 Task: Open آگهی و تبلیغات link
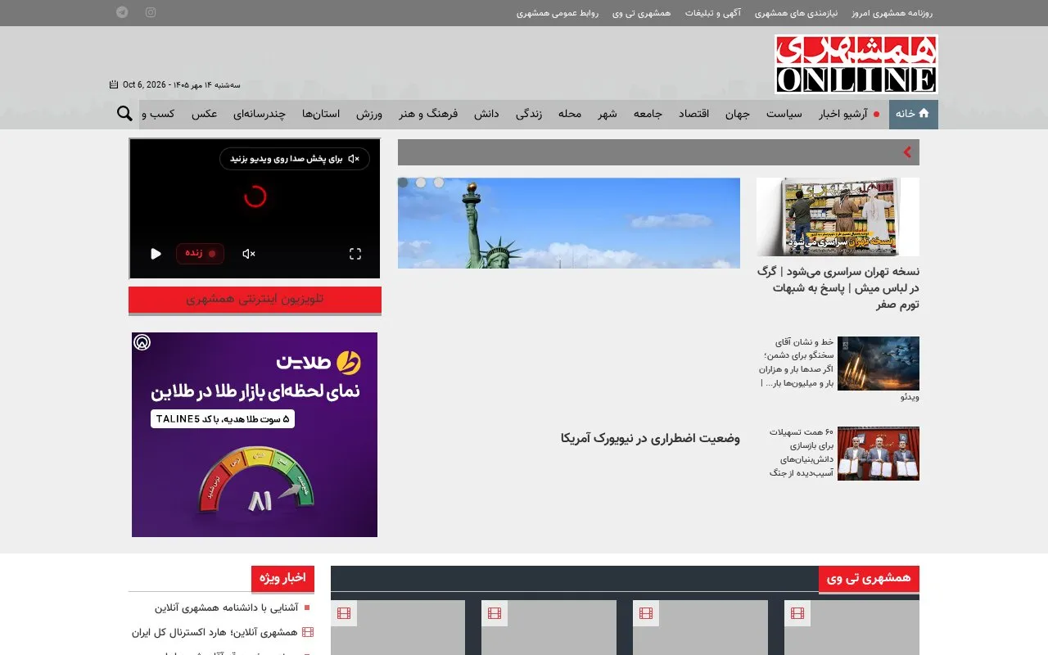[713, 13]
